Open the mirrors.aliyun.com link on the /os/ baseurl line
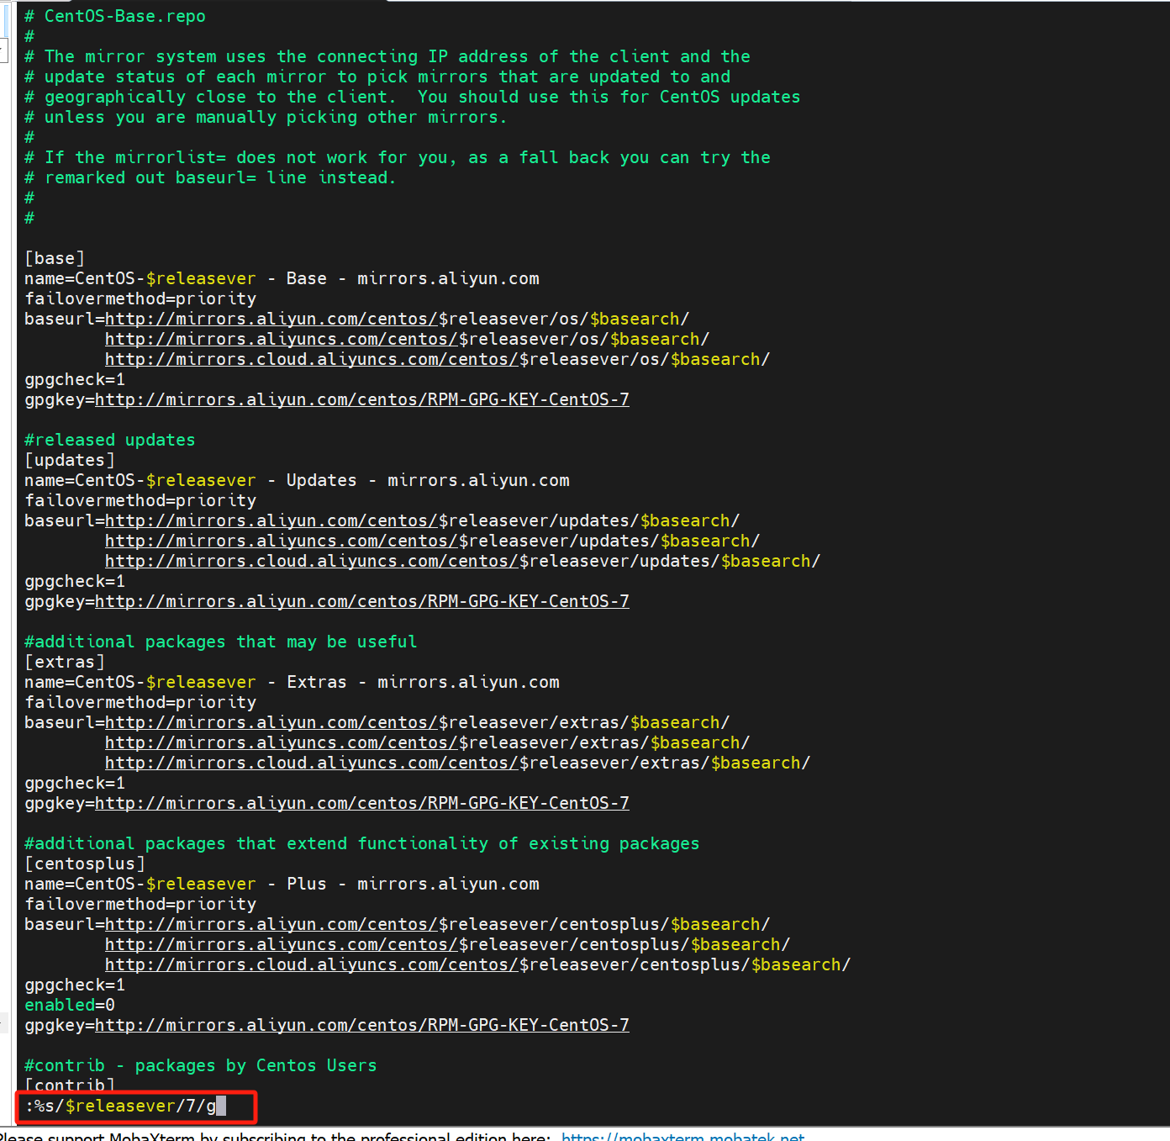 (x=271, y=319)
